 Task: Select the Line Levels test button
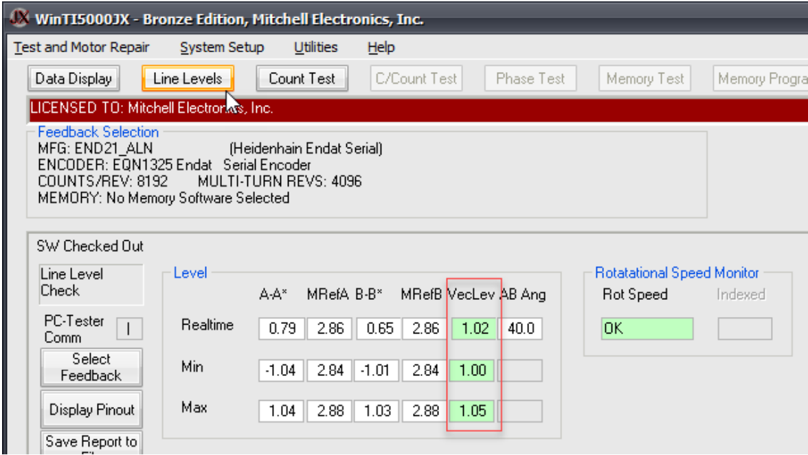188,79
